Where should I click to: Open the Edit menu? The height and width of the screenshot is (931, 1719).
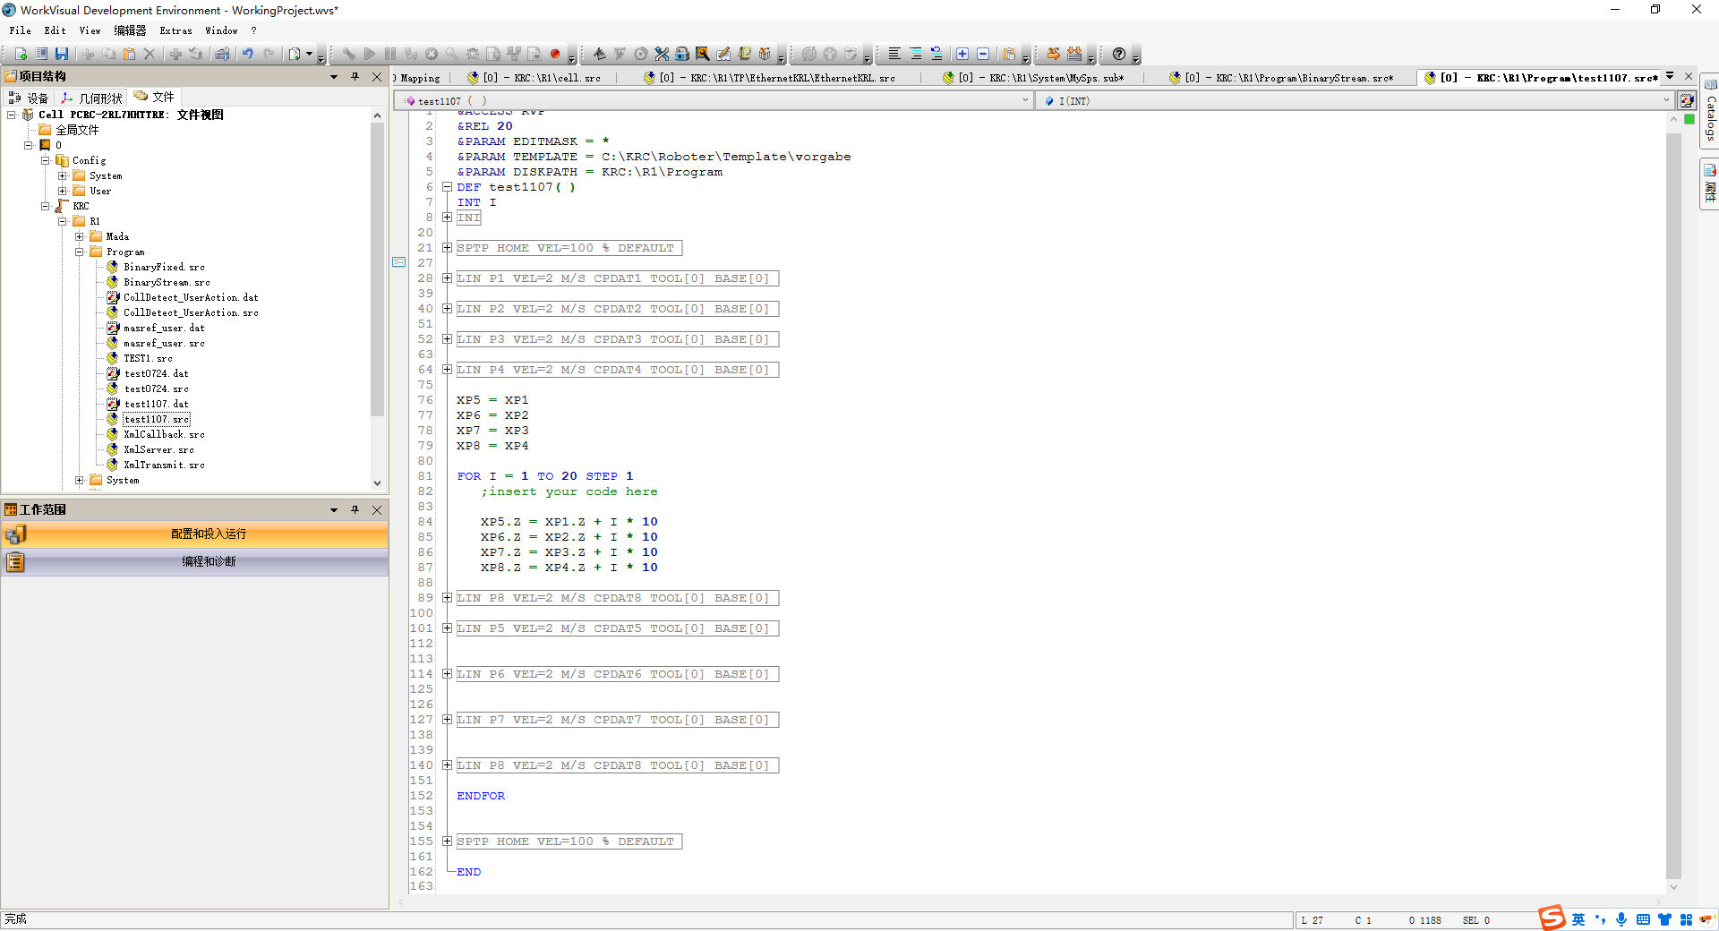(56, 30)
